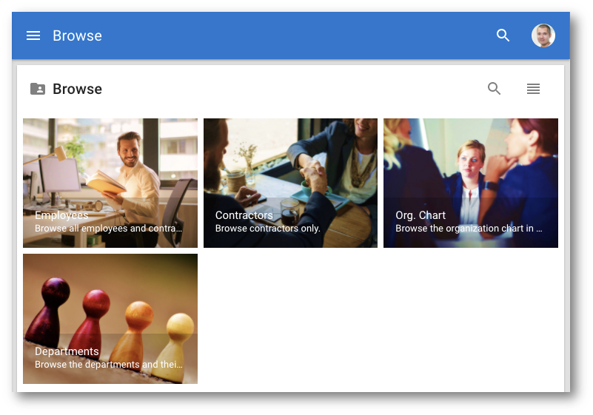
Task: Switch to list view icon
Action: click(x=533, y=89)
